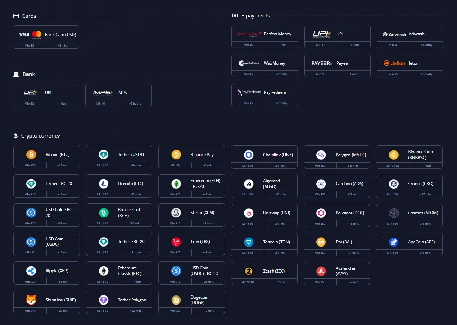This screenshot has height=325, width=457.
Task: Click the ApeCoin icon
Action: point(394,242)
